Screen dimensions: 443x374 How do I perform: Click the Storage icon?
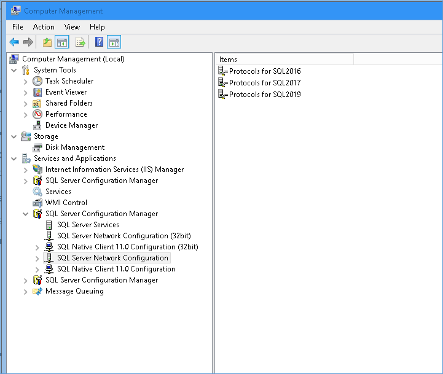coord(26,136)
